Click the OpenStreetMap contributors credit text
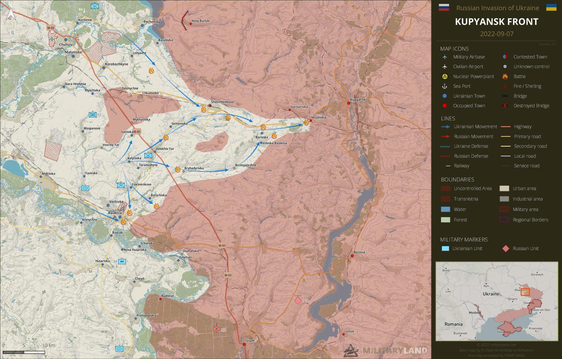The height and width of the screenshot is (359, 562). [x=496, y=350]
